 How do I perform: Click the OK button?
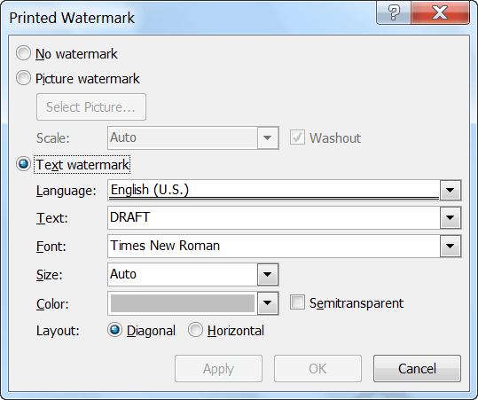(x=317, y=369)
